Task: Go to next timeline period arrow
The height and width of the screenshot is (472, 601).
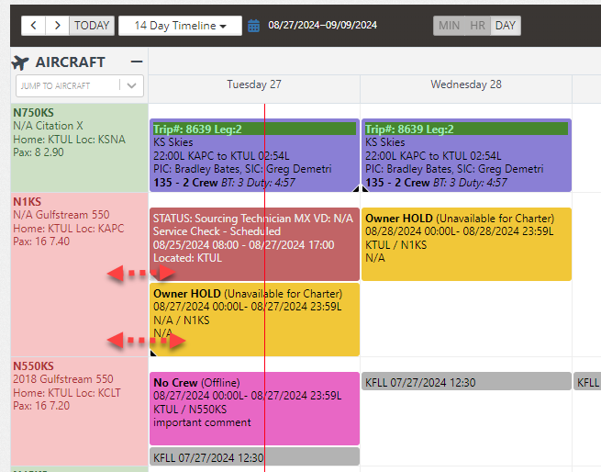Action: tap(57, 26)
